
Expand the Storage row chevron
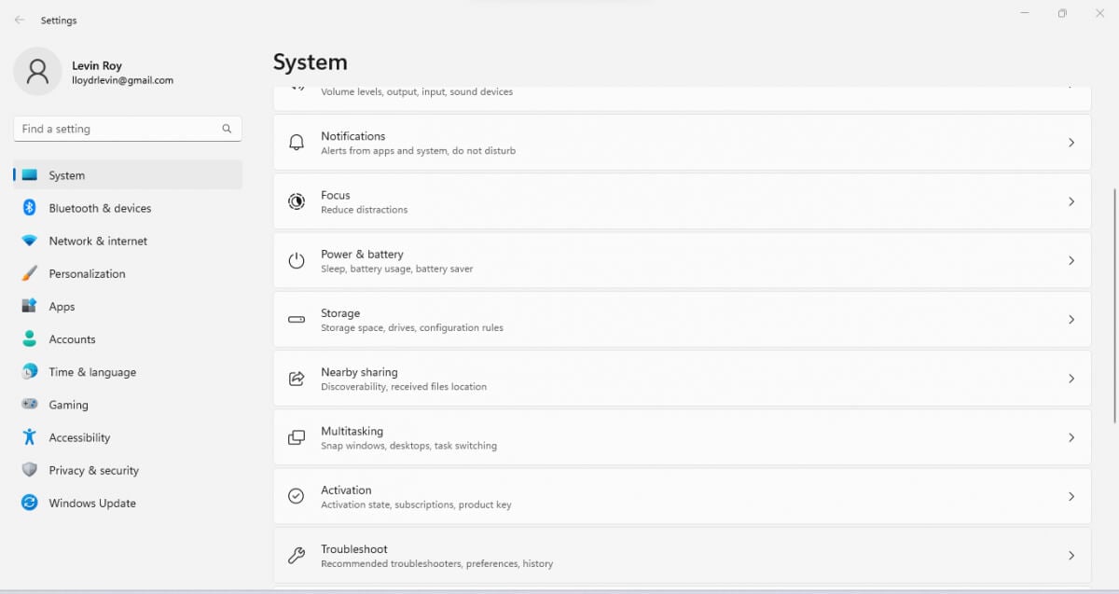[1071, 320]
